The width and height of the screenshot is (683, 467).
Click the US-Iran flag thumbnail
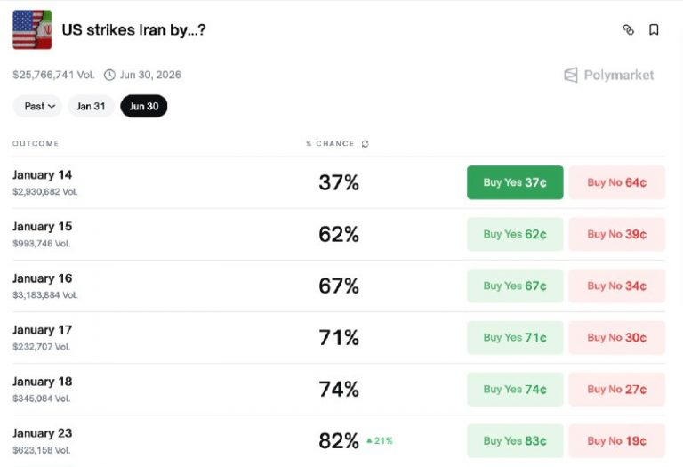click(32, 29)
